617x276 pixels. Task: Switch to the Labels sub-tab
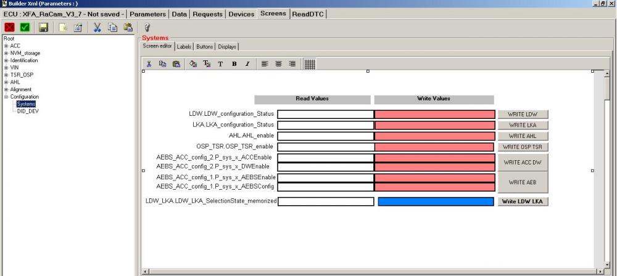coord(184,46)
